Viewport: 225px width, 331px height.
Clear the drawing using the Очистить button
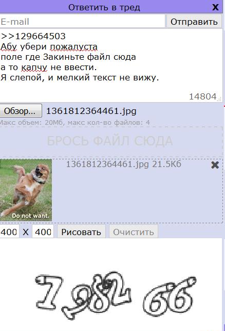click(x=134, y=232)
